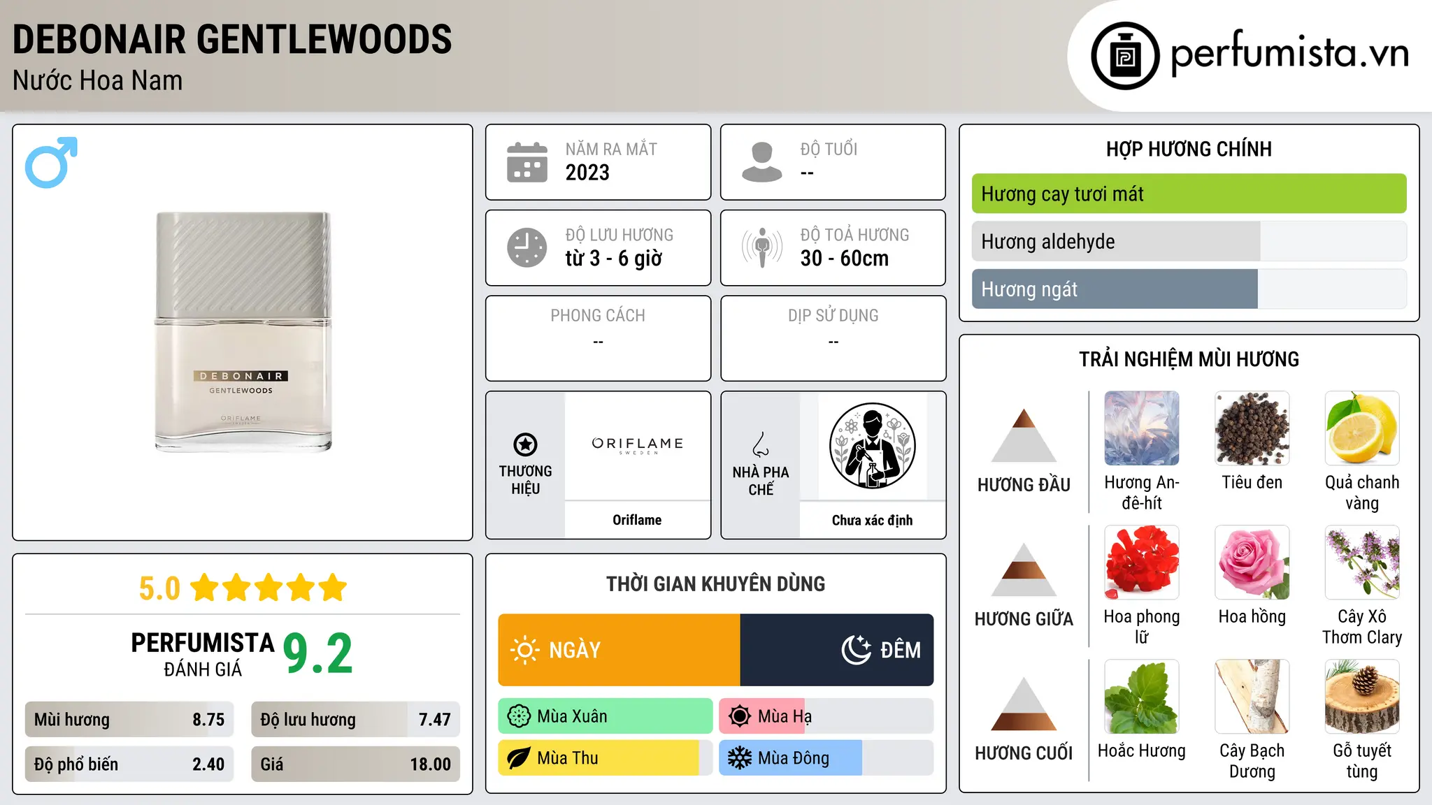
Task: Click the middle notes pyramid icon above Hương giữa
Action: [1024, 570]
